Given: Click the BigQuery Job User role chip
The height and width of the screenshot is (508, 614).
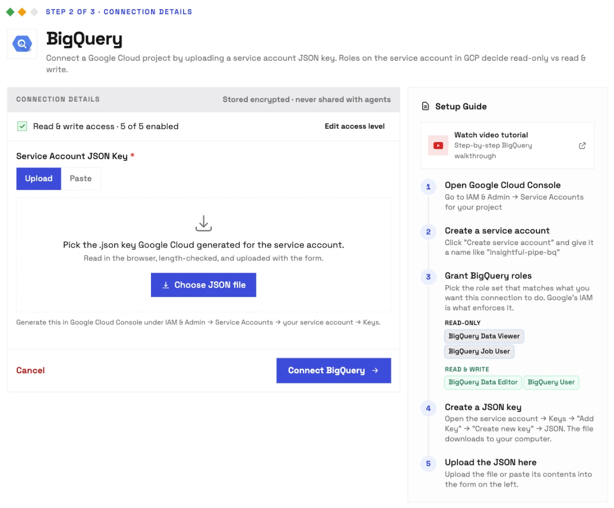Looking at the screenshot, I should [479, 352].
